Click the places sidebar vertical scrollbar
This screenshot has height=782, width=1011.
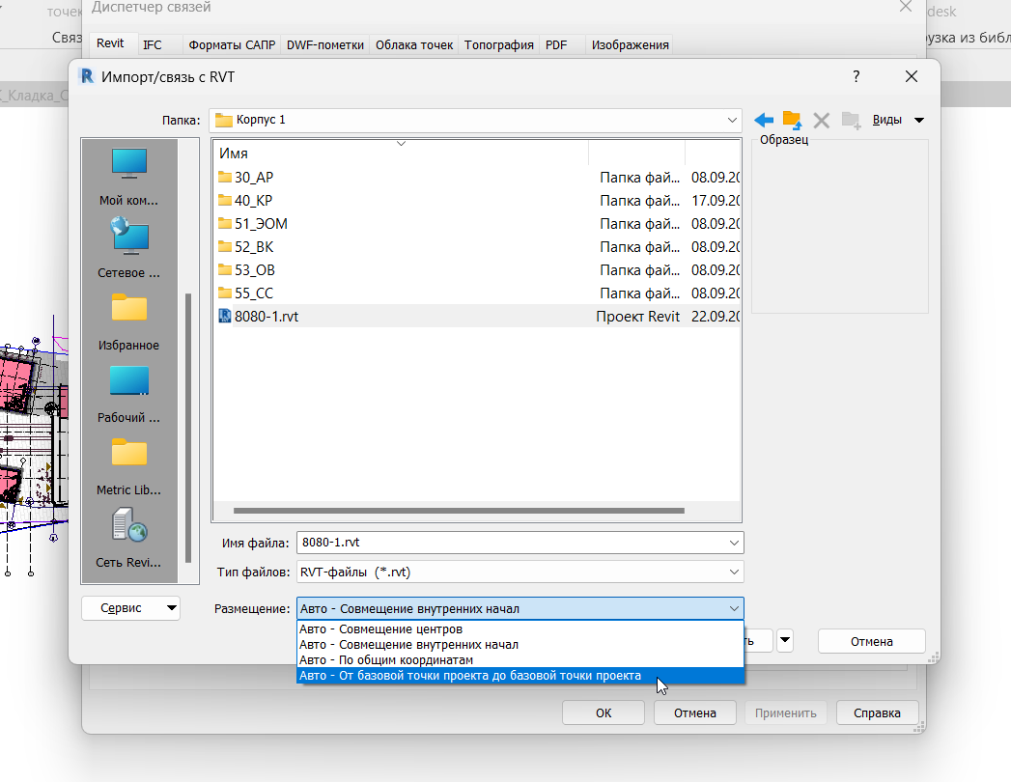click(188, 428)
